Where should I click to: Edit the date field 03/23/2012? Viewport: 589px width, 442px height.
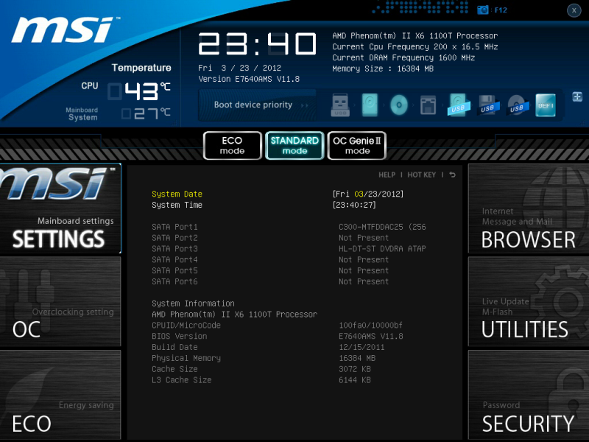[368, 194]
